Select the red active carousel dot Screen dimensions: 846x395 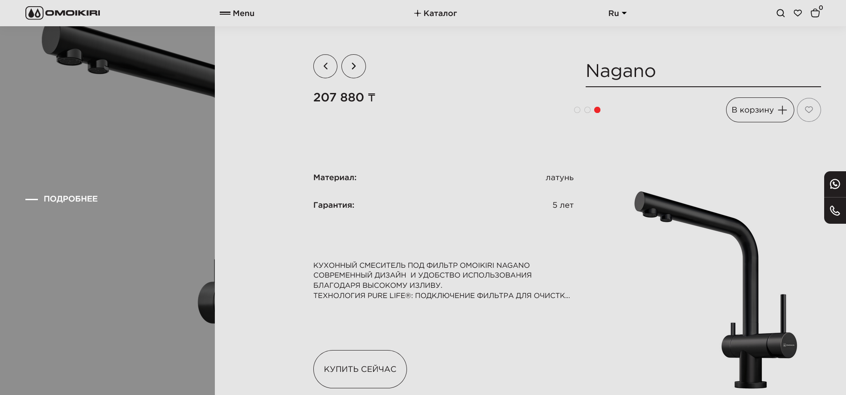(x=597, y=110)
